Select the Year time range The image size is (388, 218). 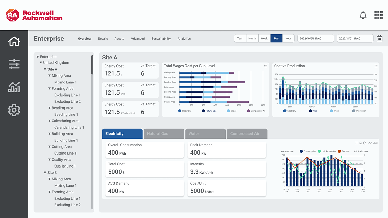pyautogui.click(x=240, y=38)
